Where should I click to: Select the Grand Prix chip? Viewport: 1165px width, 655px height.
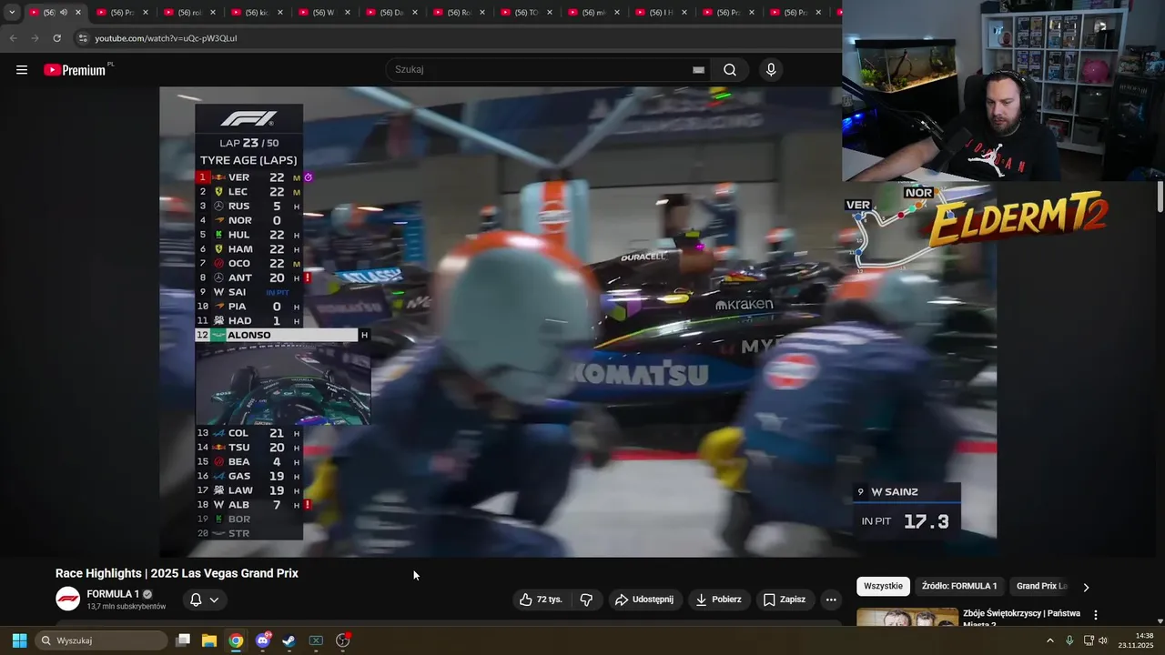point(1040,587)
